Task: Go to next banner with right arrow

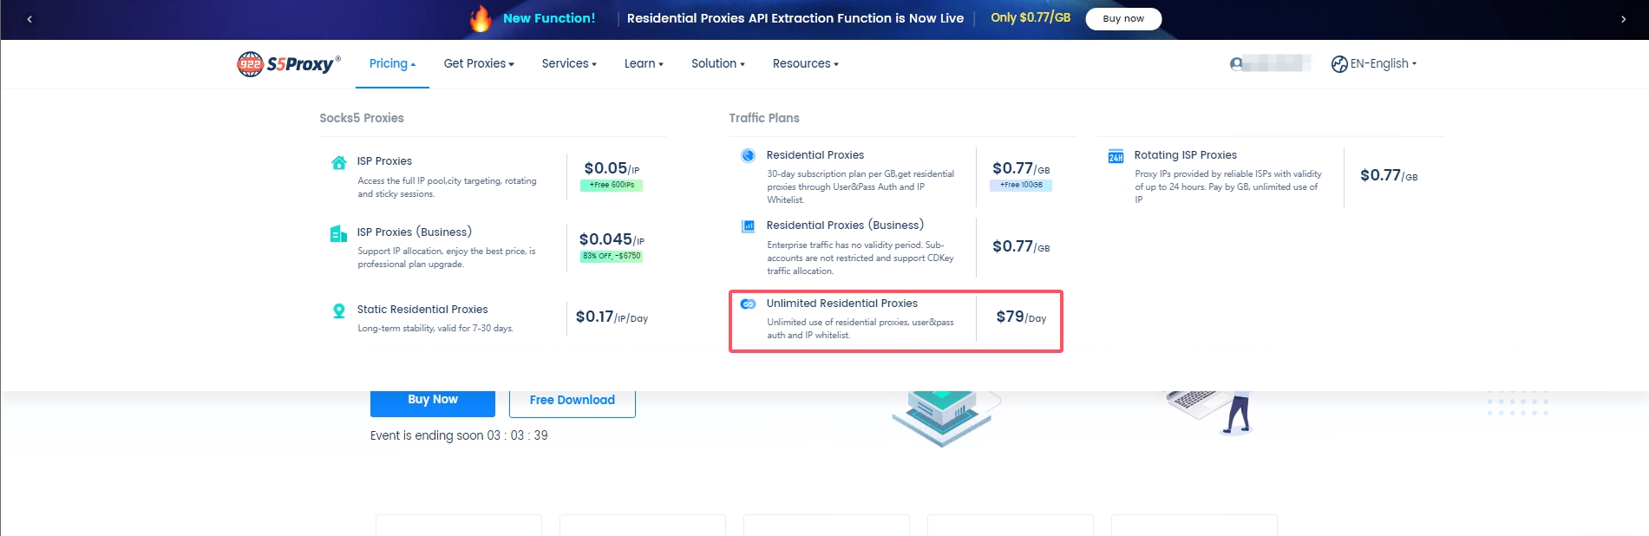Action: click(1623, 19)
